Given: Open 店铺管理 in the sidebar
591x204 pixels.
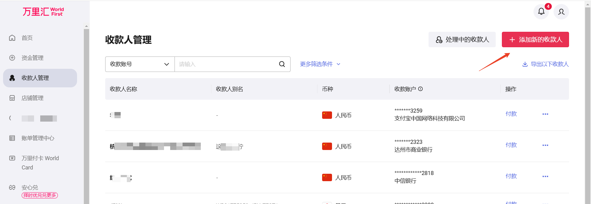Looking at the screenshot, I should pyautogui.click(x=32, y=98).
